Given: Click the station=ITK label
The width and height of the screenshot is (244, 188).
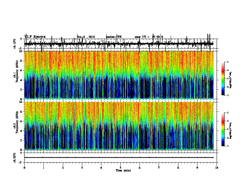Looking at the screenshot, I should pyautogui.click(x=114, y=37).
